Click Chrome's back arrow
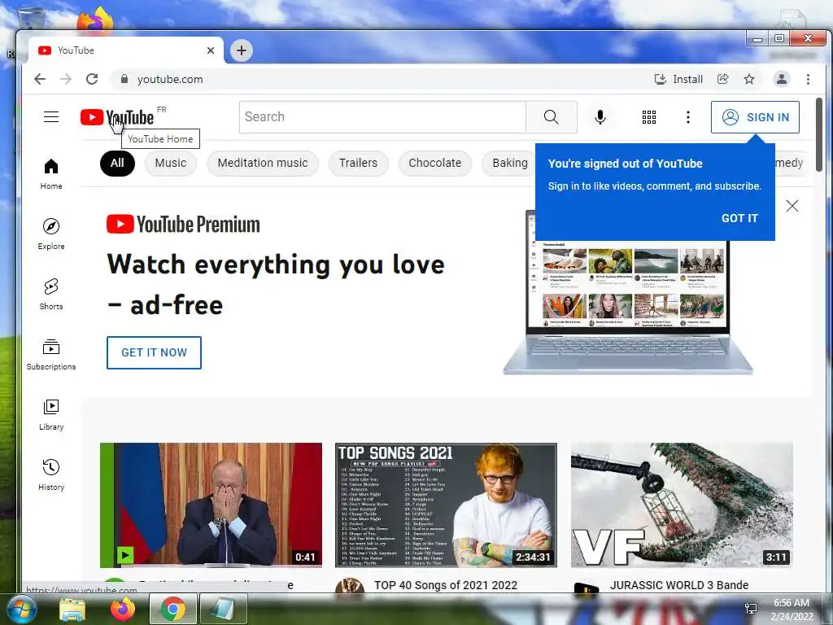Screen dimensions: 833x625 pyautogui.click(x=40, y=79)
